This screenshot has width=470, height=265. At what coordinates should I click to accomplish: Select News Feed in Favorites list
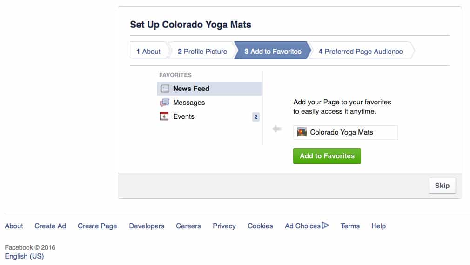[x=209, y=89]
